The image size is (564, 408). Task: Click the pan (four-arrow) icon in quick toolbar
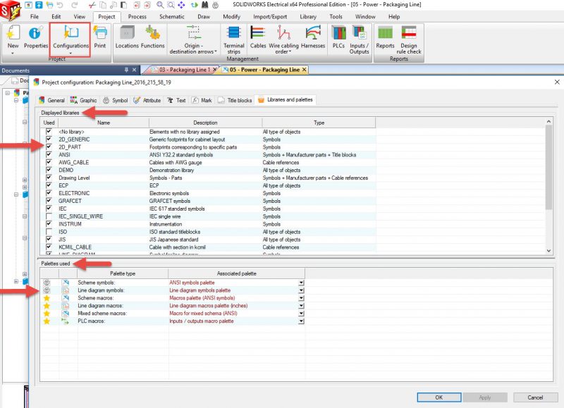181,5
